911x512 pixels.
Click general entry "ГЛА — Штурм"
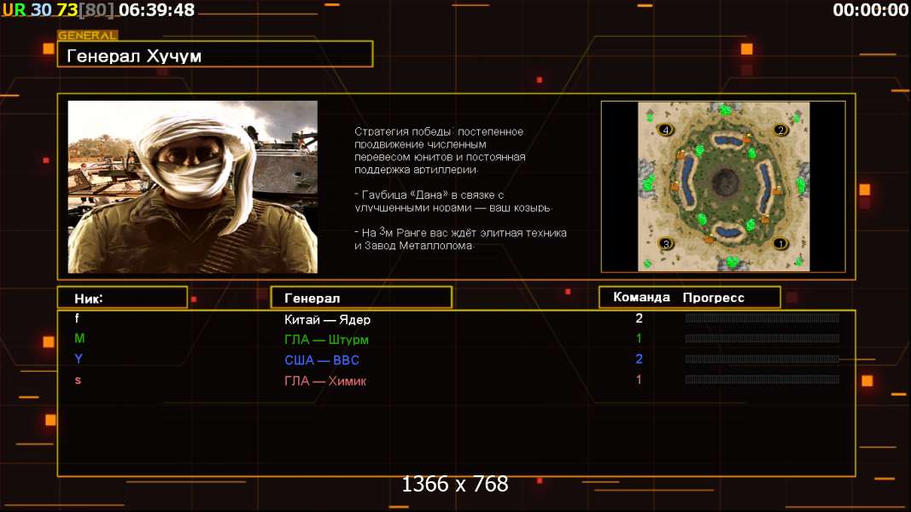(326, 340)
